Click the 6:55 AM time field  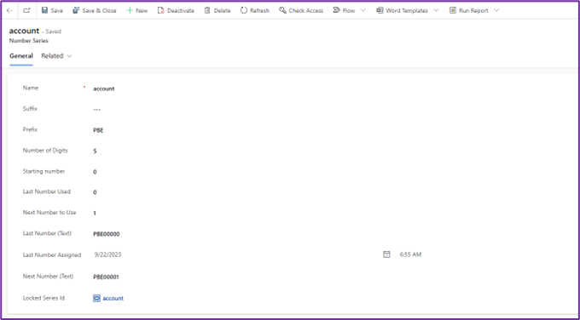pos(410,254)
